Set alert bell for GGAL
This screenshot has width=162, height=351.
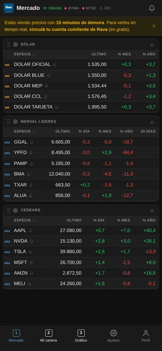[32, 142]
